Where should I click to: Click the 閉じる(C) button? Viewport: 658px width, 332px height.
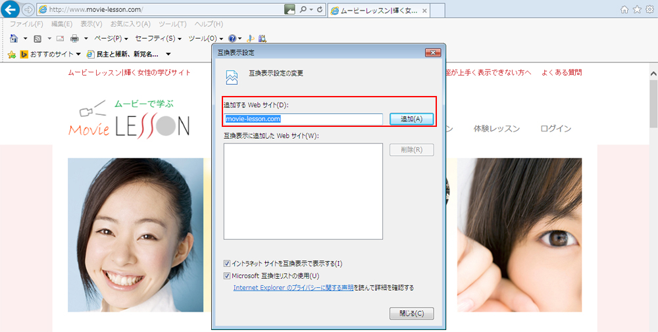click(411, 314)
